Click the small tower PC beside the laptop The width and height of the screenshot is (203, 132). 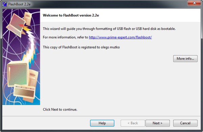click(28, 19)
